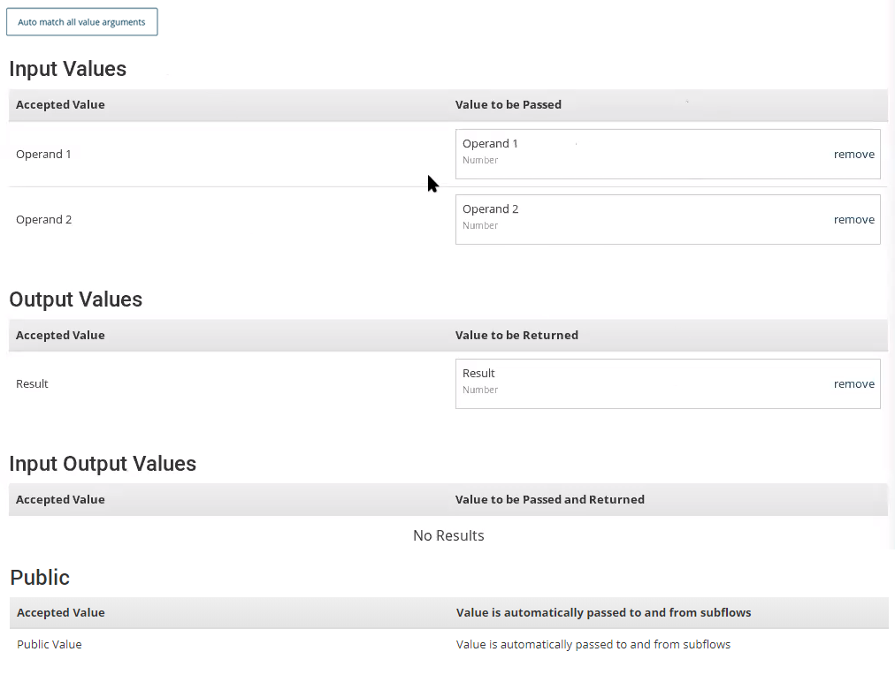The height and width of the screenshot is (682, 895).
Task: Click the Input Values section heading
Action: click(67, 69)
